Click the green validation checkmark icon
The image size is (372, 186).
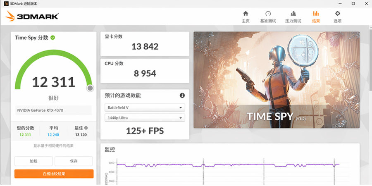[x=52, y=38]
